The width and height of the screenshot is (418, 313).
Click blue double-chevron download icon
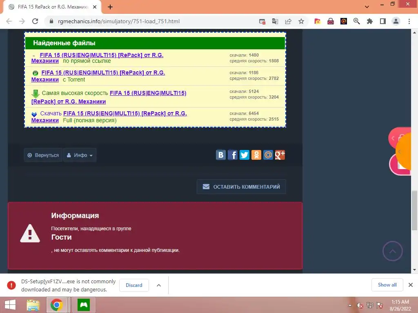(34, 114)
